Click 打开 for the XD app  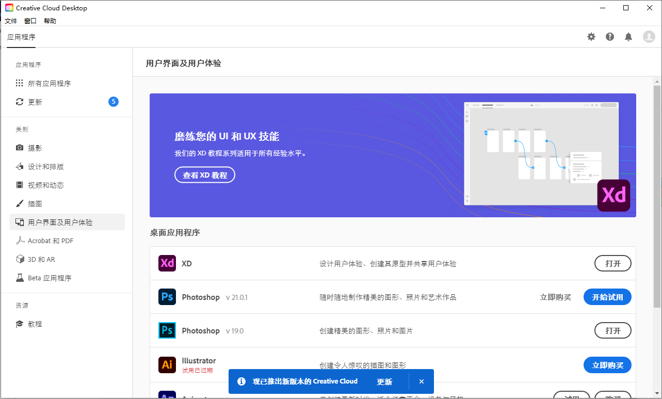613,263
